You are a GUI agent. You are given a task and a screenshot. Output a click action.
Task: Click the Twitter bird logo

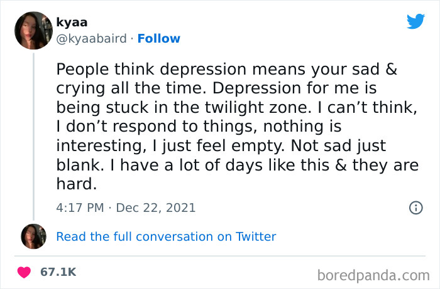pyautogui.click(x=415, y=21)
